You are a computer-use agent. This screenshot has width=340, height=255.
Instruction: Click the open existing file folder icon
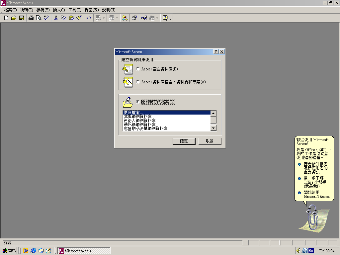pos(128,102)
